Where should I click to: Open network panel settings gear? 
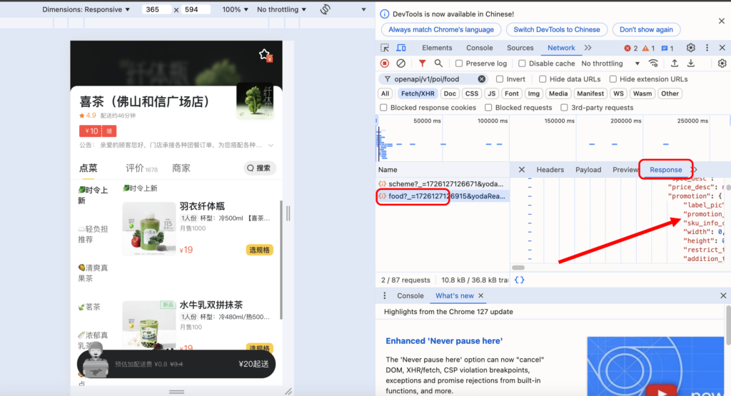722,64
